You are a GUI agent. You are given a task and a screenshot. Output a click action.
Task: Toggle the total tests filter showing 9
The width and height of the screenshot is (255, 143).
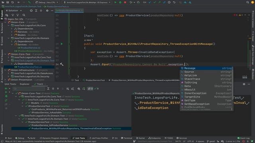click(90, 89)
